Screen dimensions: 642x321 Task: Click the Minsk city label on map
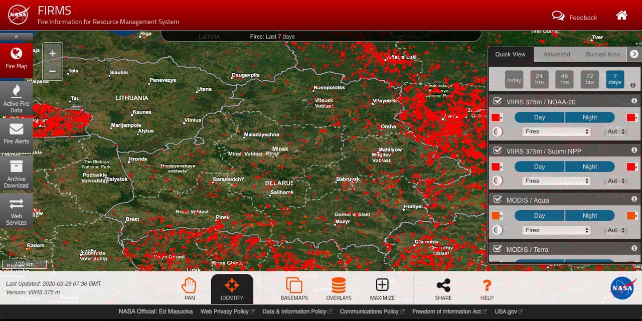[280, 149]
